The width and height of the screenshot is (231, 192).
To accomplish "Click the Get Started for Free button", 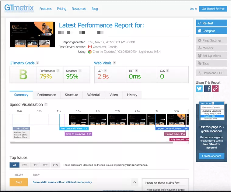I will (x=213, y=9).
